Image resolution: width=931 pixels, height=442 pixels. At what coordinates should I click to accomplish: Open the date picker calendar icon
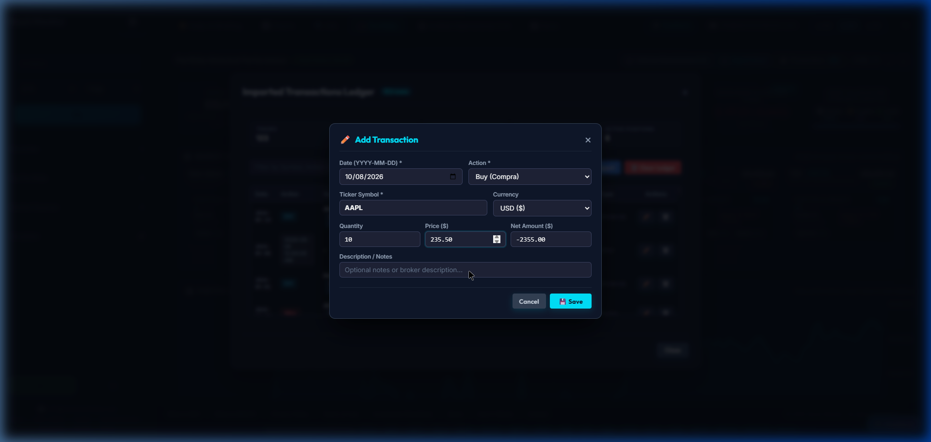pos(453,177)
